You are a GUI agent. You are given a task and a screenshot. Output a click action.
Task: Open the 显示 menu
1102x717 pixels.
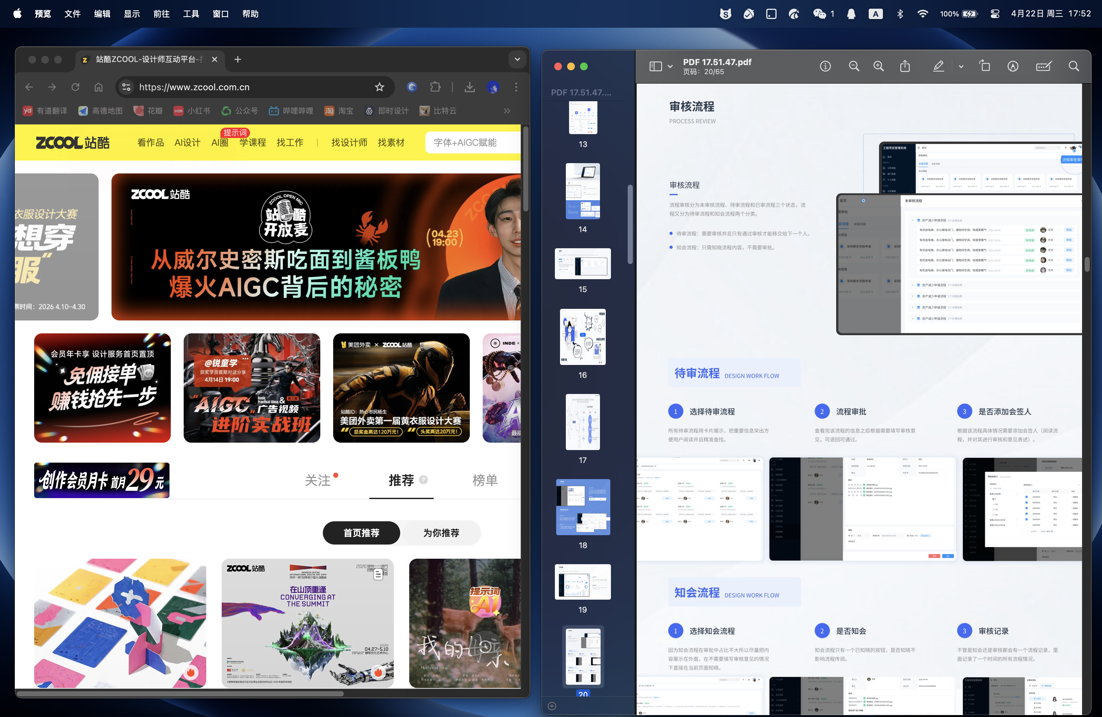(x=131, y=14)
